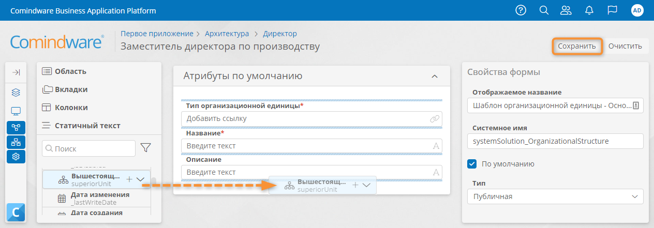The width and height of the screenshot is (654, 228).
Task: Click the text icon in Название field
Action: coord(436,146)
